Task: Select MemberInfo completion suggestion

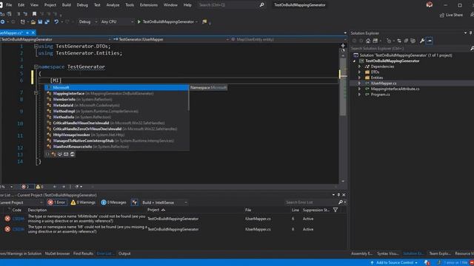Action: click(116, 99)
